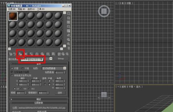Open the 工具(U) menu

[x=41, y=9]
